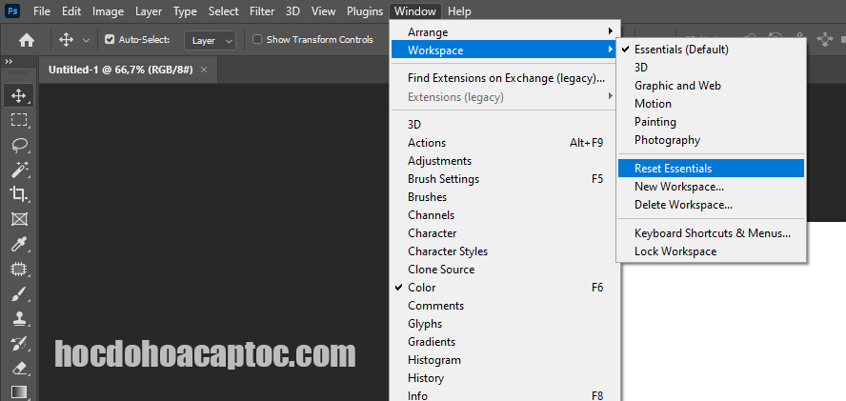Viewport: 846px width, 401px height.
Task: Select the Move tool in the toolbar
Action: [18, 95]
